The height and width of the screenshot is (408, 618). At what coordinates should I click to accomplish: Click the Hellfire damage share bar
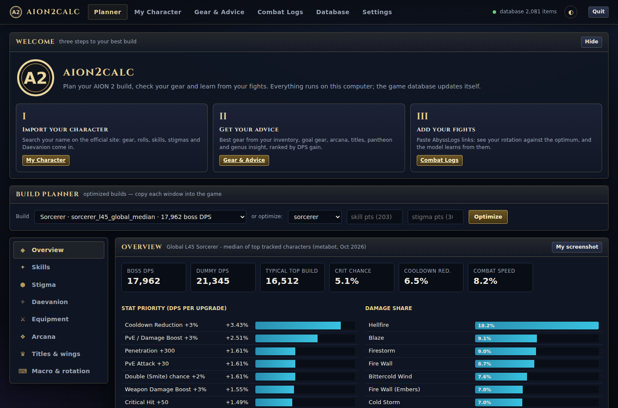tap(536, 326)
